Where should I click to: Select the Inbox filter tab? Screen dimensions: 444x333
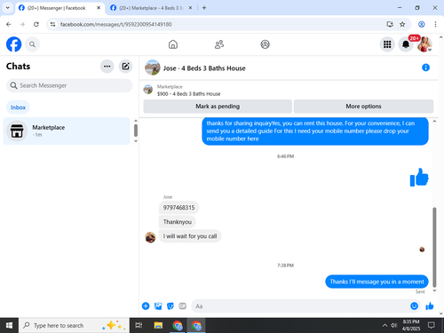tap(18, 107)
